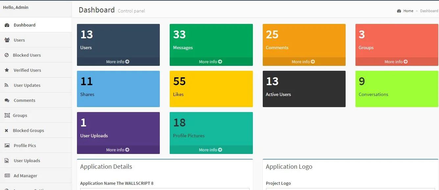439x190 pixels.
Task: Open More info on the Messages tile
Action: (211, 62)
